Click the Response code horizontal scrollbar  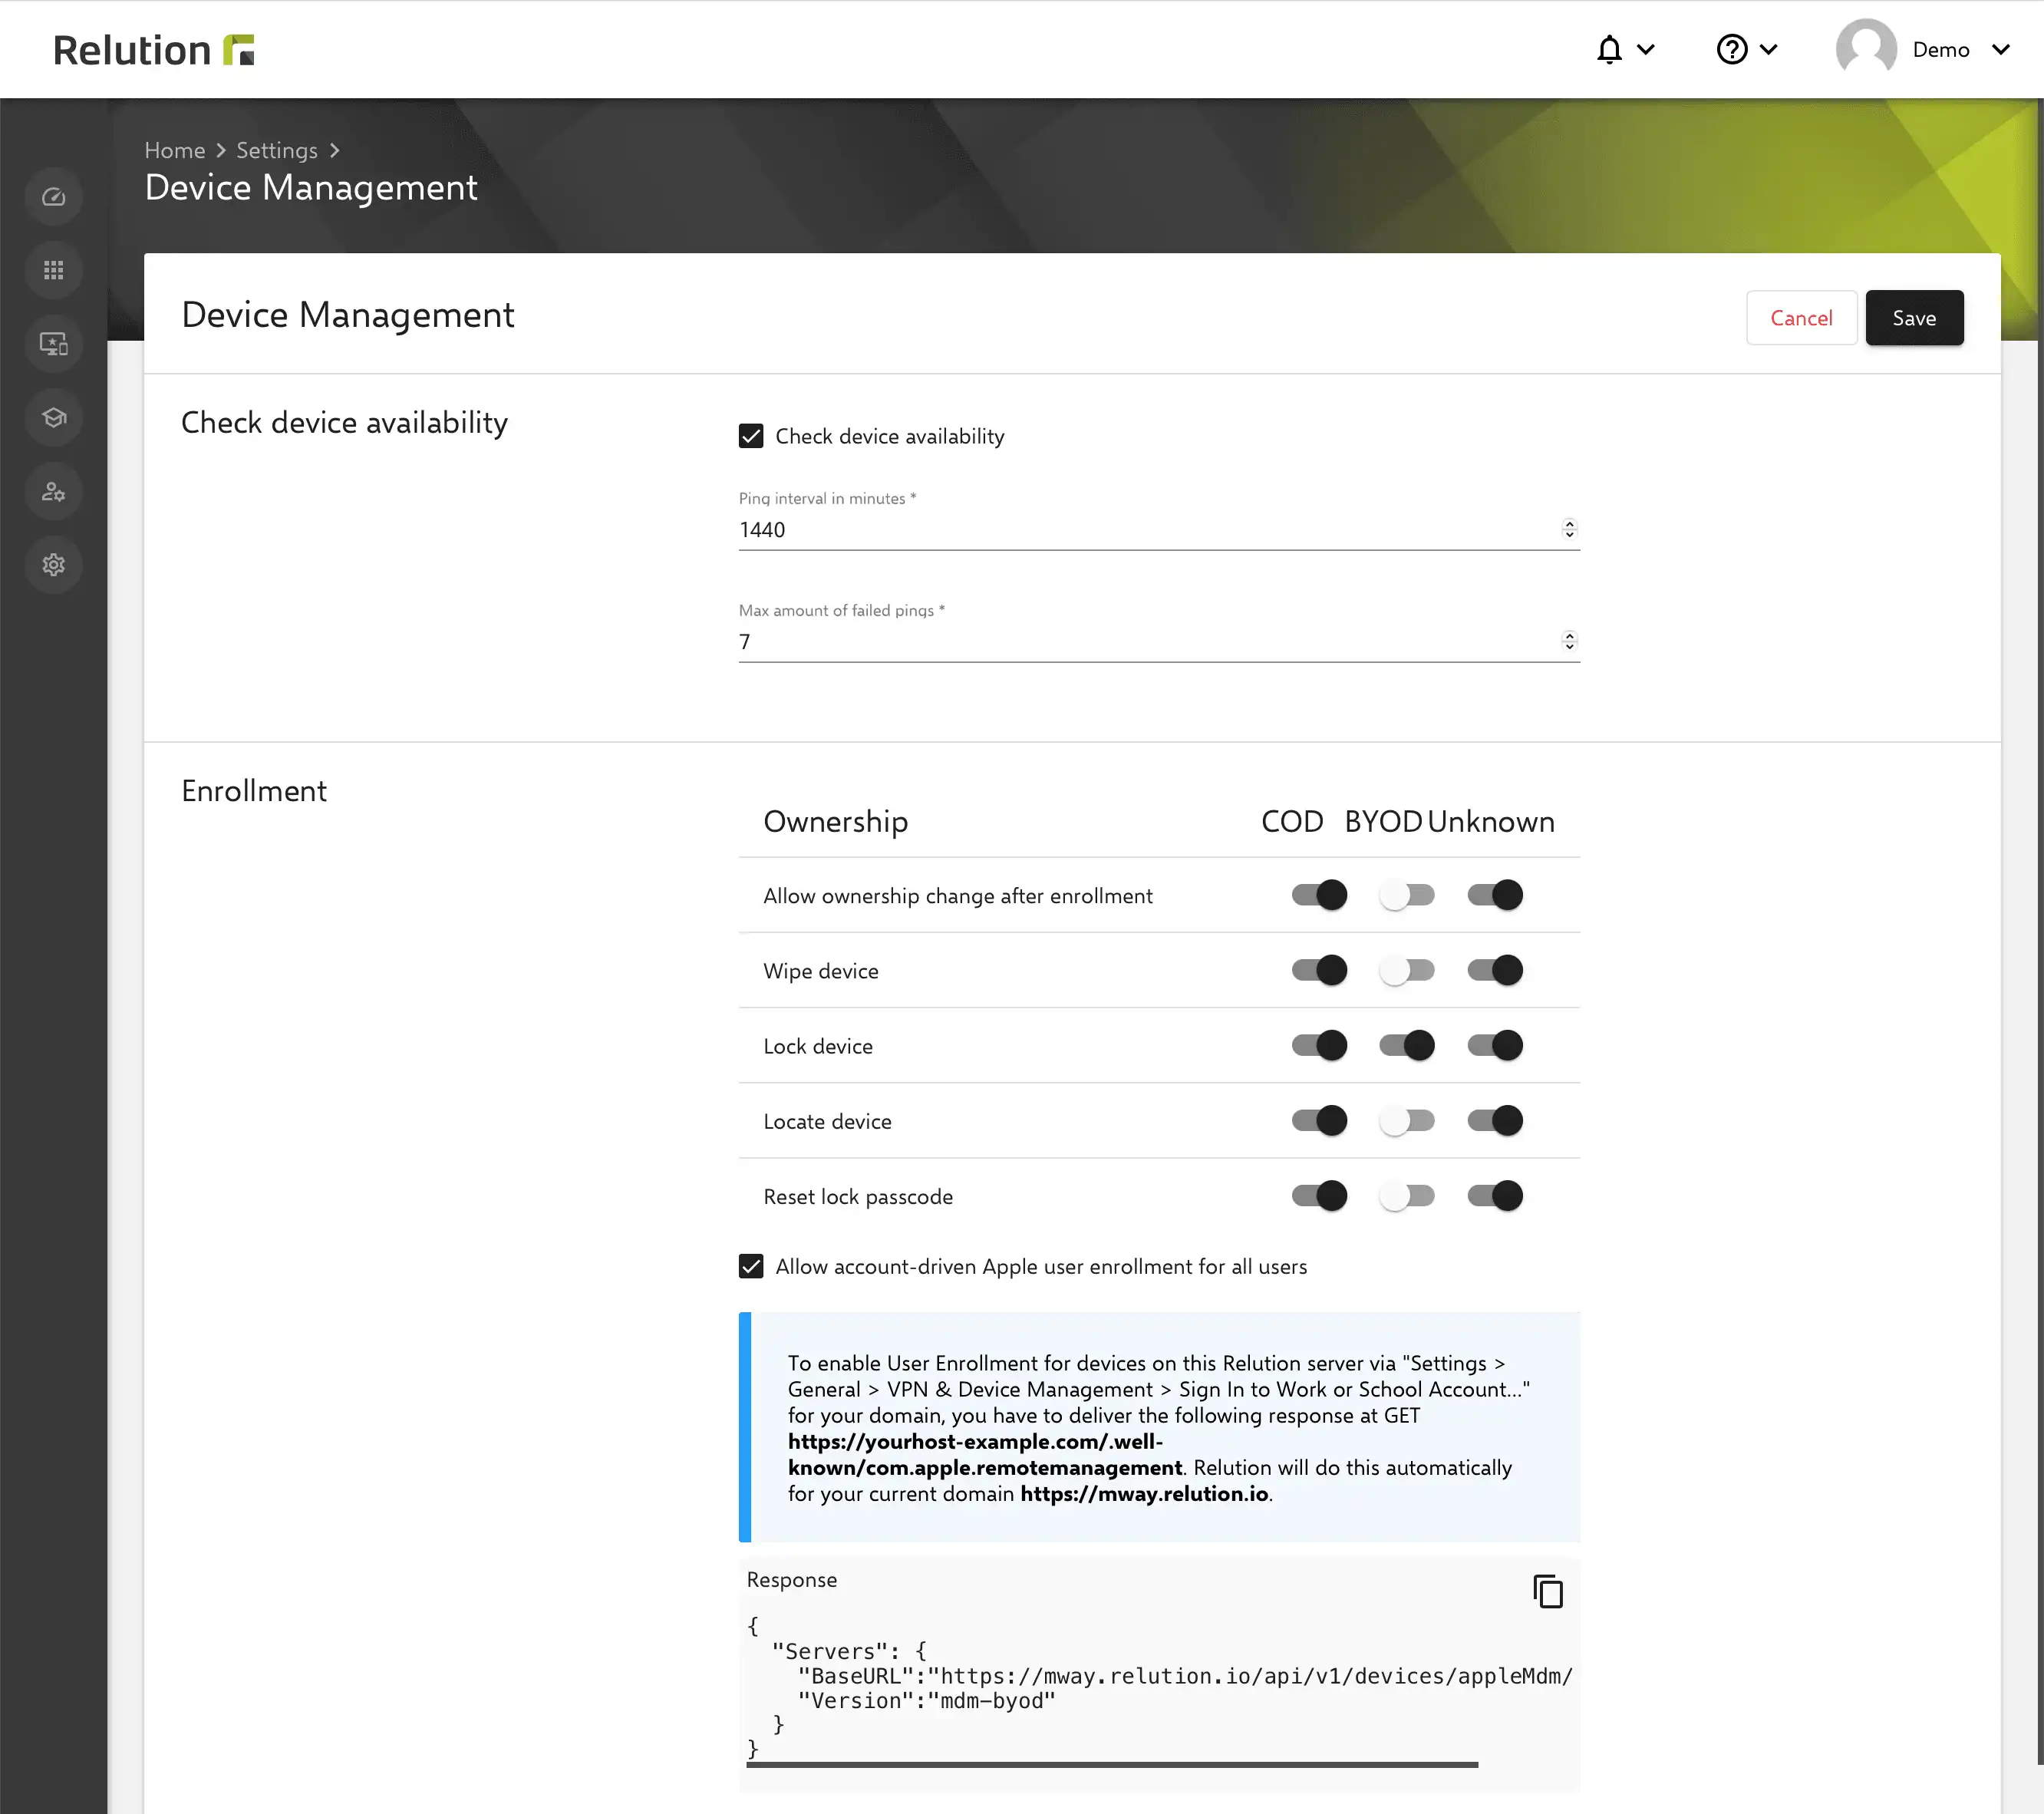pos(1112,1765)
